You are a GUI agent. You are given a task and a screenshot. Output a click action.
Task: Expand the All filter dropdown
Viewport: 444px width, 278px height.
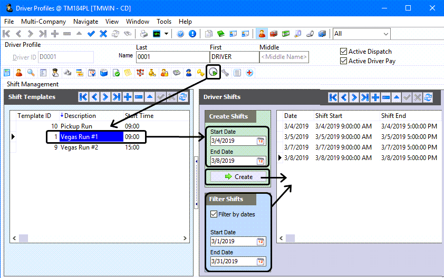385,34
